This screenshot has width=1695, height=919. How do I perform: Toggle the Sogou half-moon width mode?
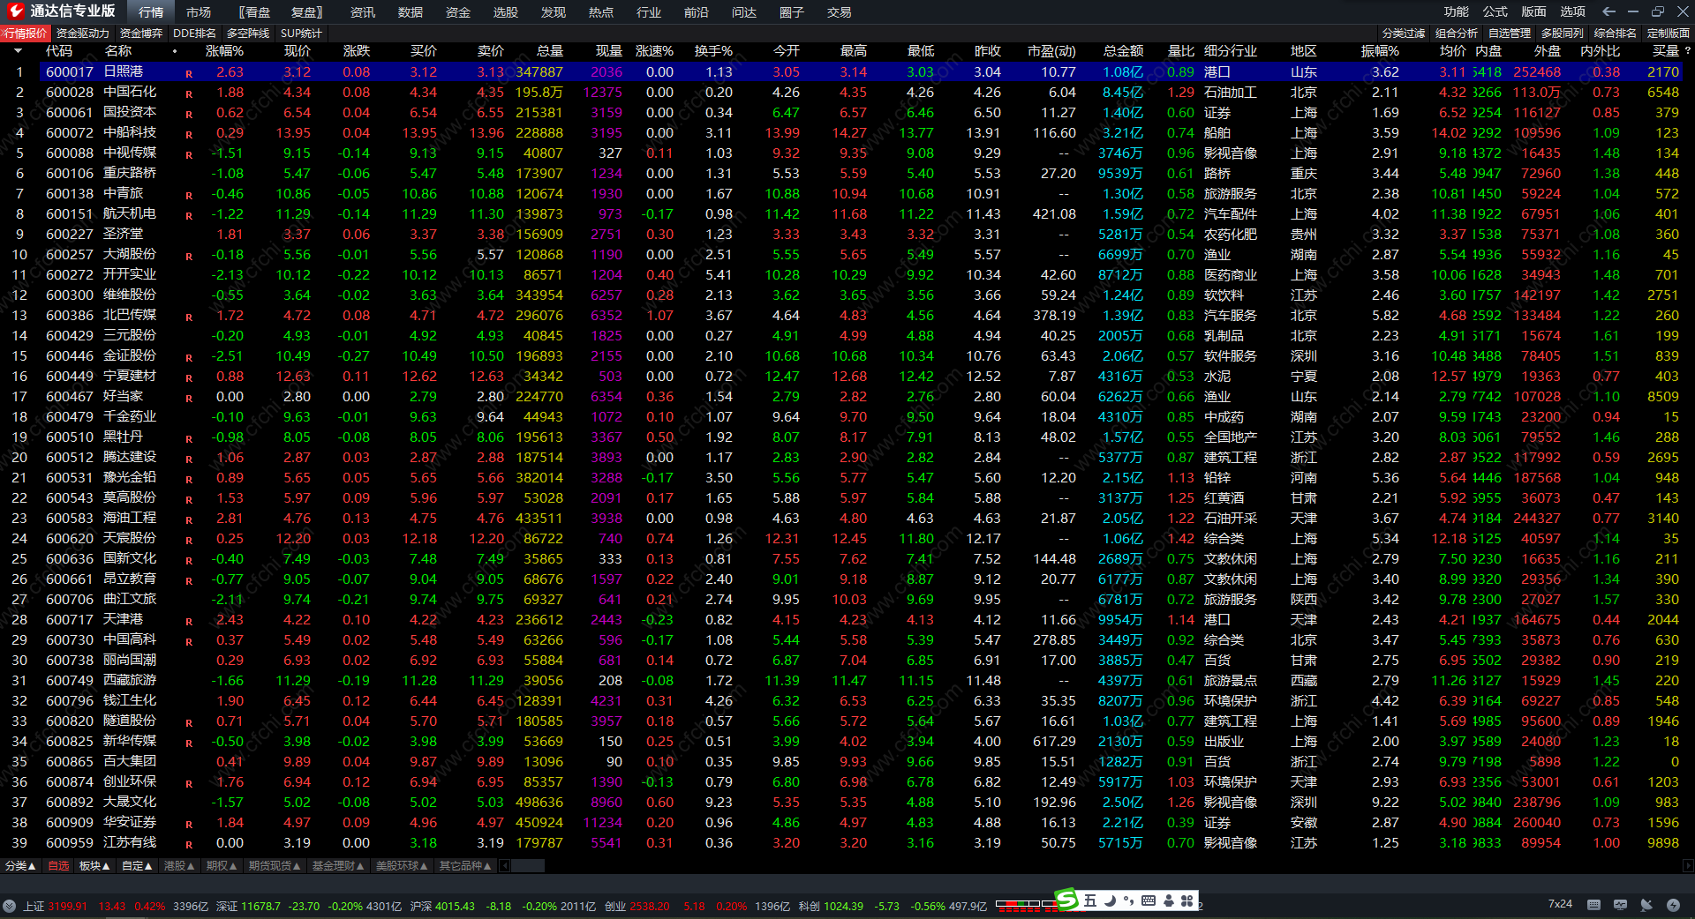[x=1111, y=900]
